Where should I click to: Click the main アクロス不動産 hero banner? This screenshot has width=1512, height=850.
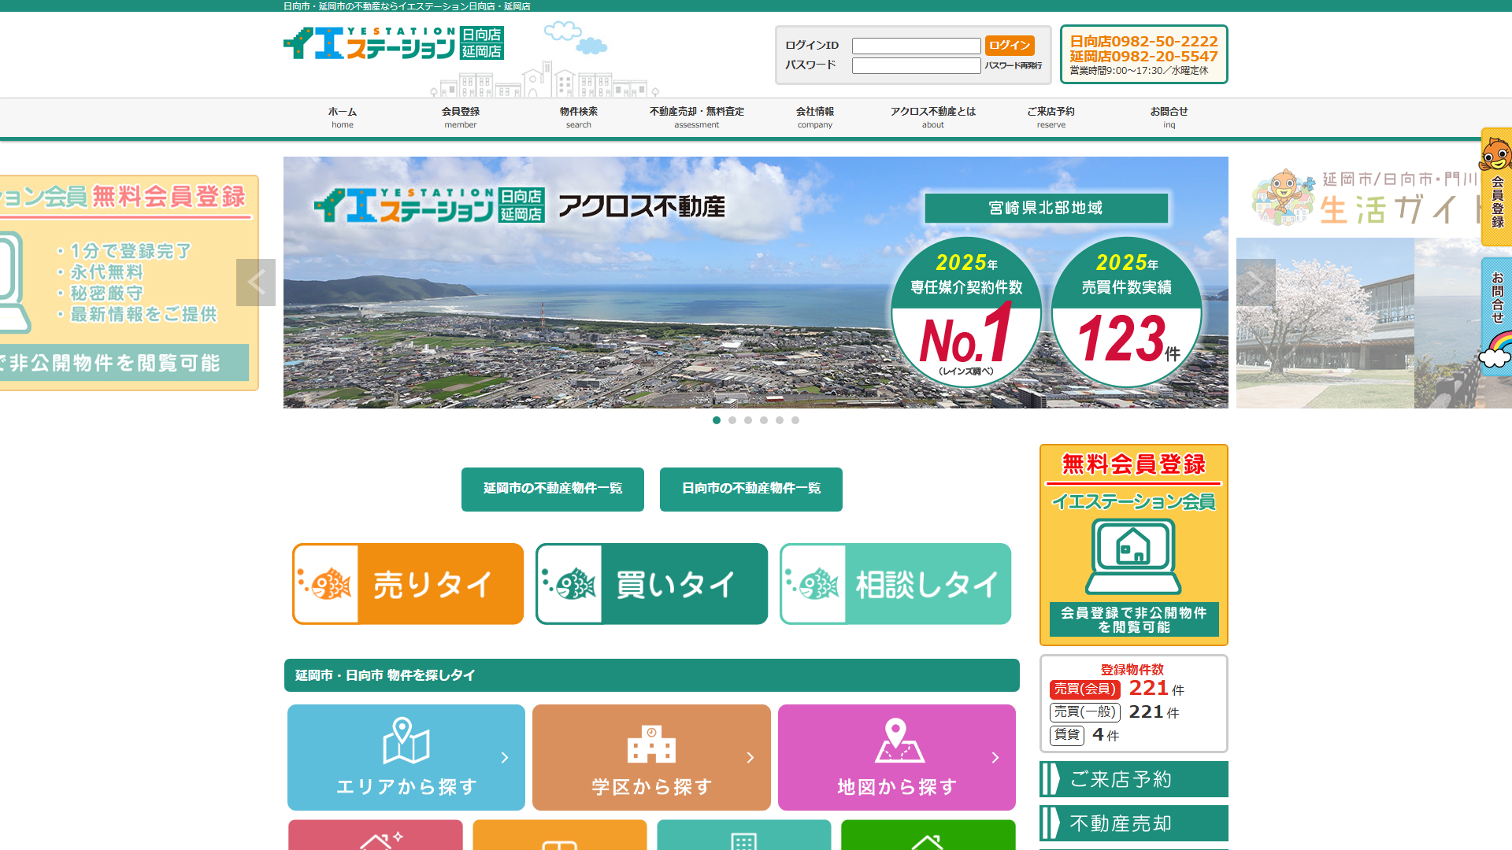[756, 283]
